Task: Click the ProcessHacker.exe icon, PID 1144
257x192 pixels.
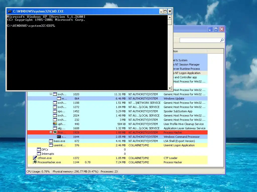Action: coord(35,162)
